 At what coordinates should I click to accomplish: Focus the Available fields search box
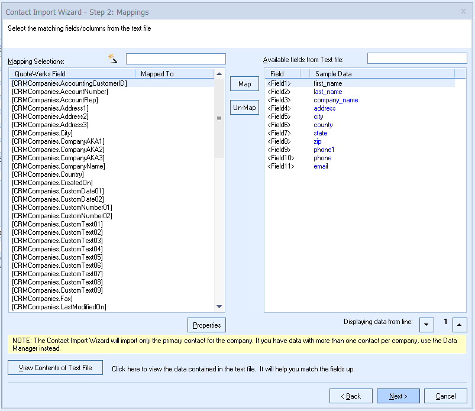417,59
